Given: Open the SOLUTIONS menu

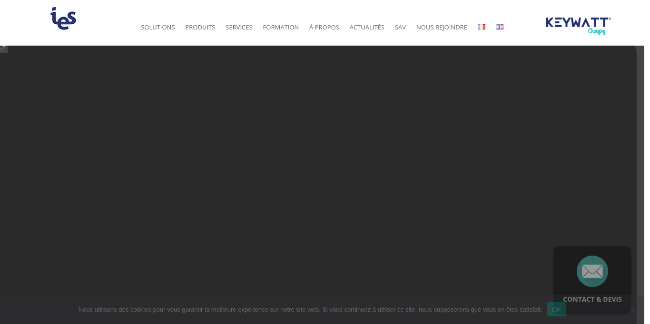Looking at the screenshot, I should pos(158,28).
